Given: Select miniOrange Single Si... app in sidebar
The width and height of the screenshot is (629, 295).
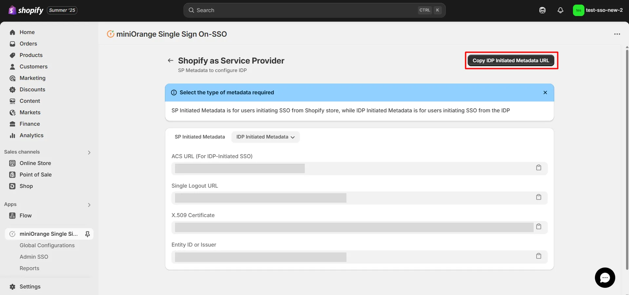Looking at the screenshot, I should click(x=49, y=234).
